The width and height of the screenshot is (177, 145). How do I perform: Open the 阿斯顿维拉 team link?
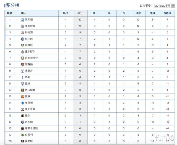pos(31,58)
